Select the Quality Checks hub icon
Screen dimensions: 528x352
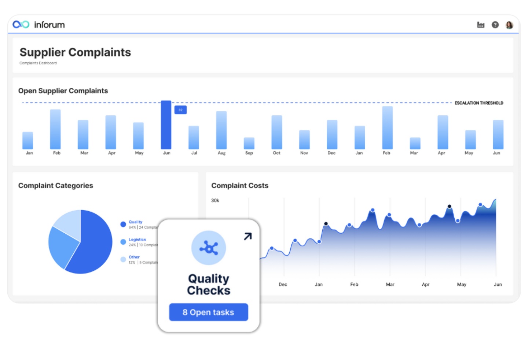click(x=208, y=248)
